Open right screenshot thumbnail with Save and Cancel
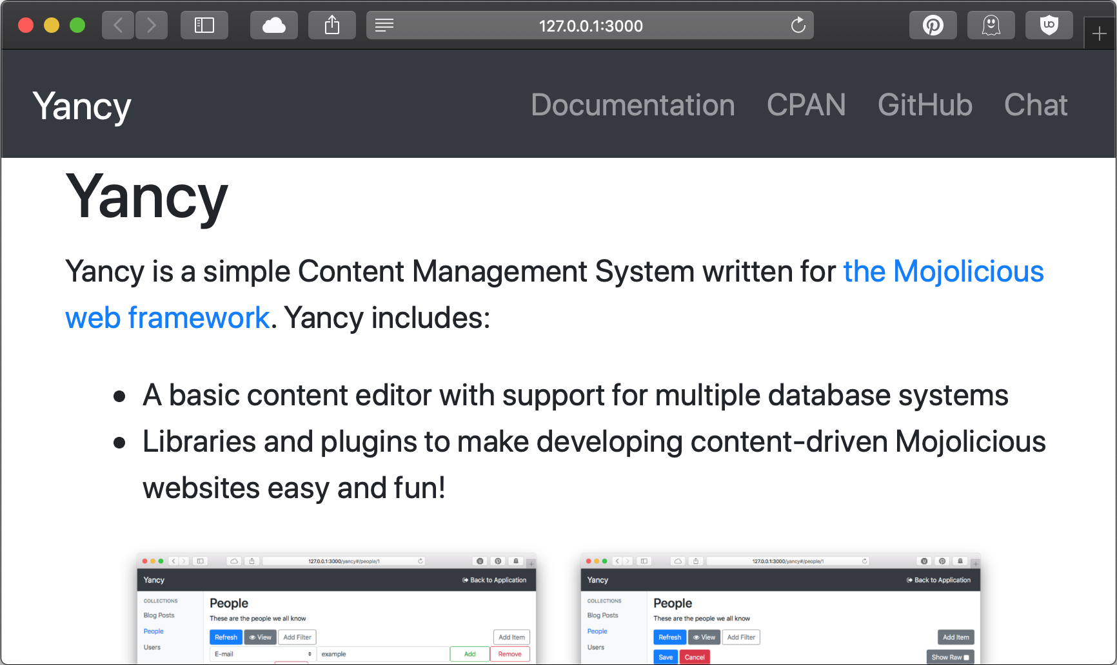 pyautogui.click(x=780, y=608)
